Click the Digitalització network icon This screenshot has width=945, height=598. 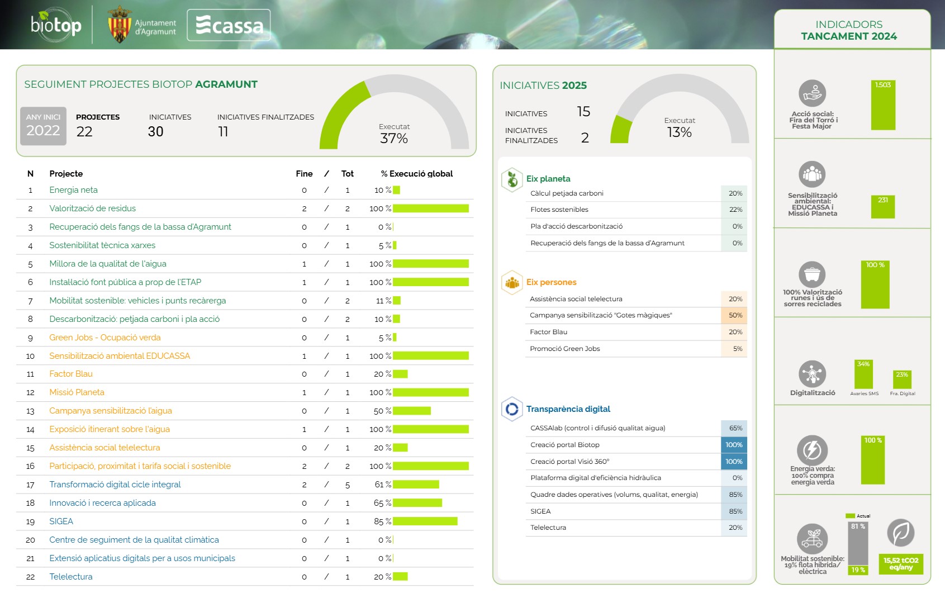[x=812, y=374]
